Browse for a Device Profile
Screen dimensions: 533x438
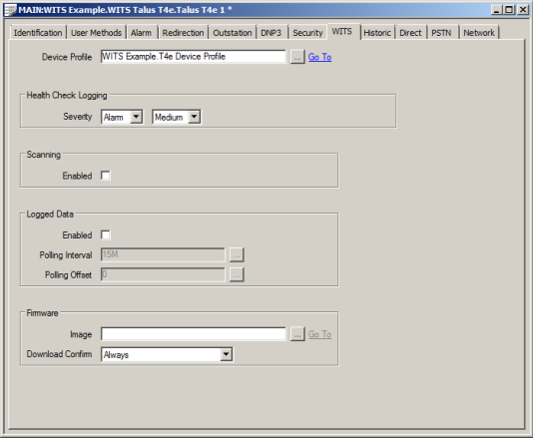tap(297, 57)
